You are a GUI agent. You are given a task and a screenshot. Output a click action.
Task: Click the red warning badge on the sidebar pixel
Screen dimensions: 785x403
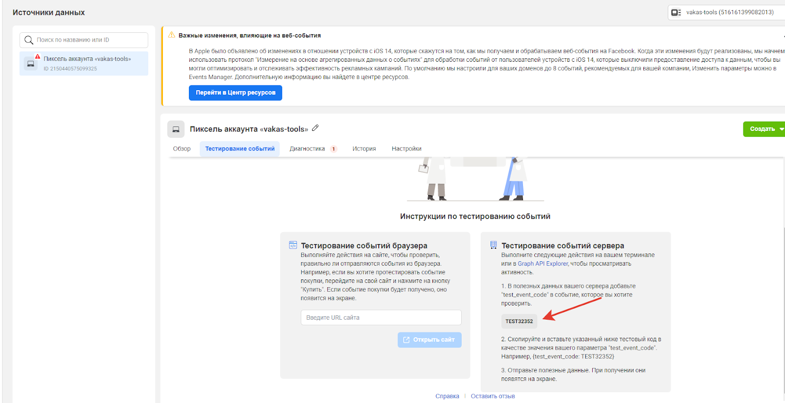[x=38, y=57]
